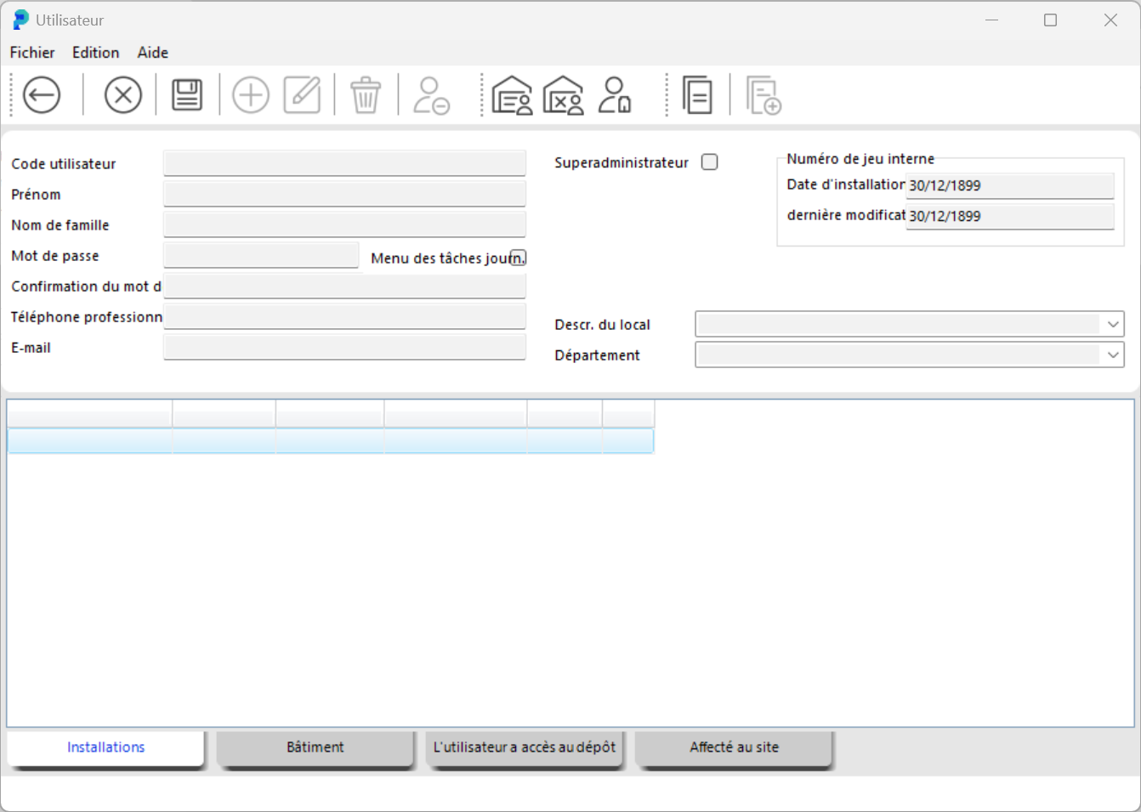
Task: Click the Confirmation du mot de passe field
Action: pyautogui.click(x=344, y=286)
